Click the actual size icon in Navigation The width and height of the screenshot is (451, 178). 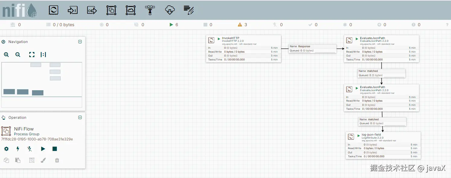coord(43,54)
